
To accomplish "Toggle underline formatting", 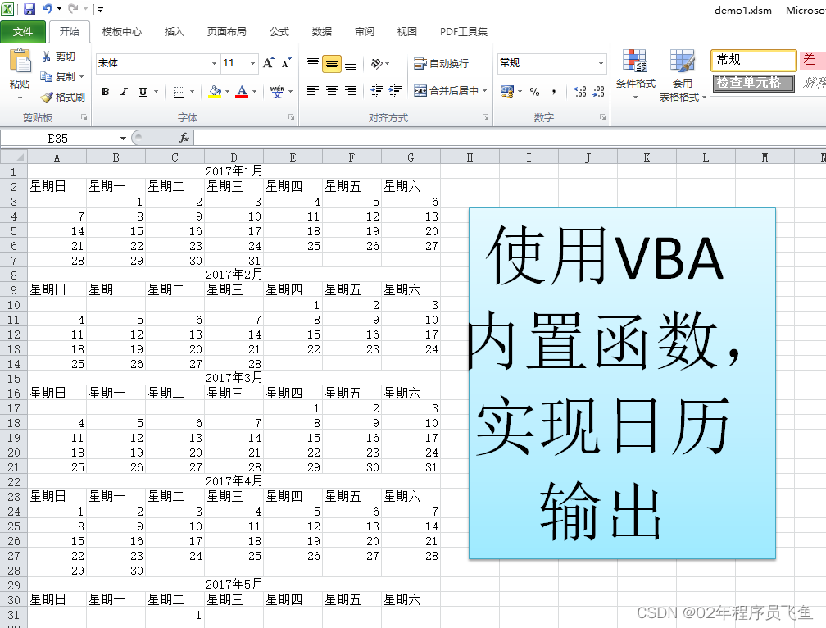I will (143, 92).
